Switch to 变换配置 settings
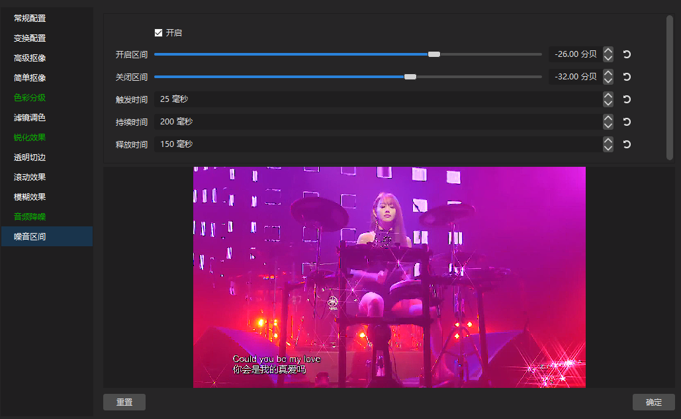The image size is (681, 419). click(47, 38)
